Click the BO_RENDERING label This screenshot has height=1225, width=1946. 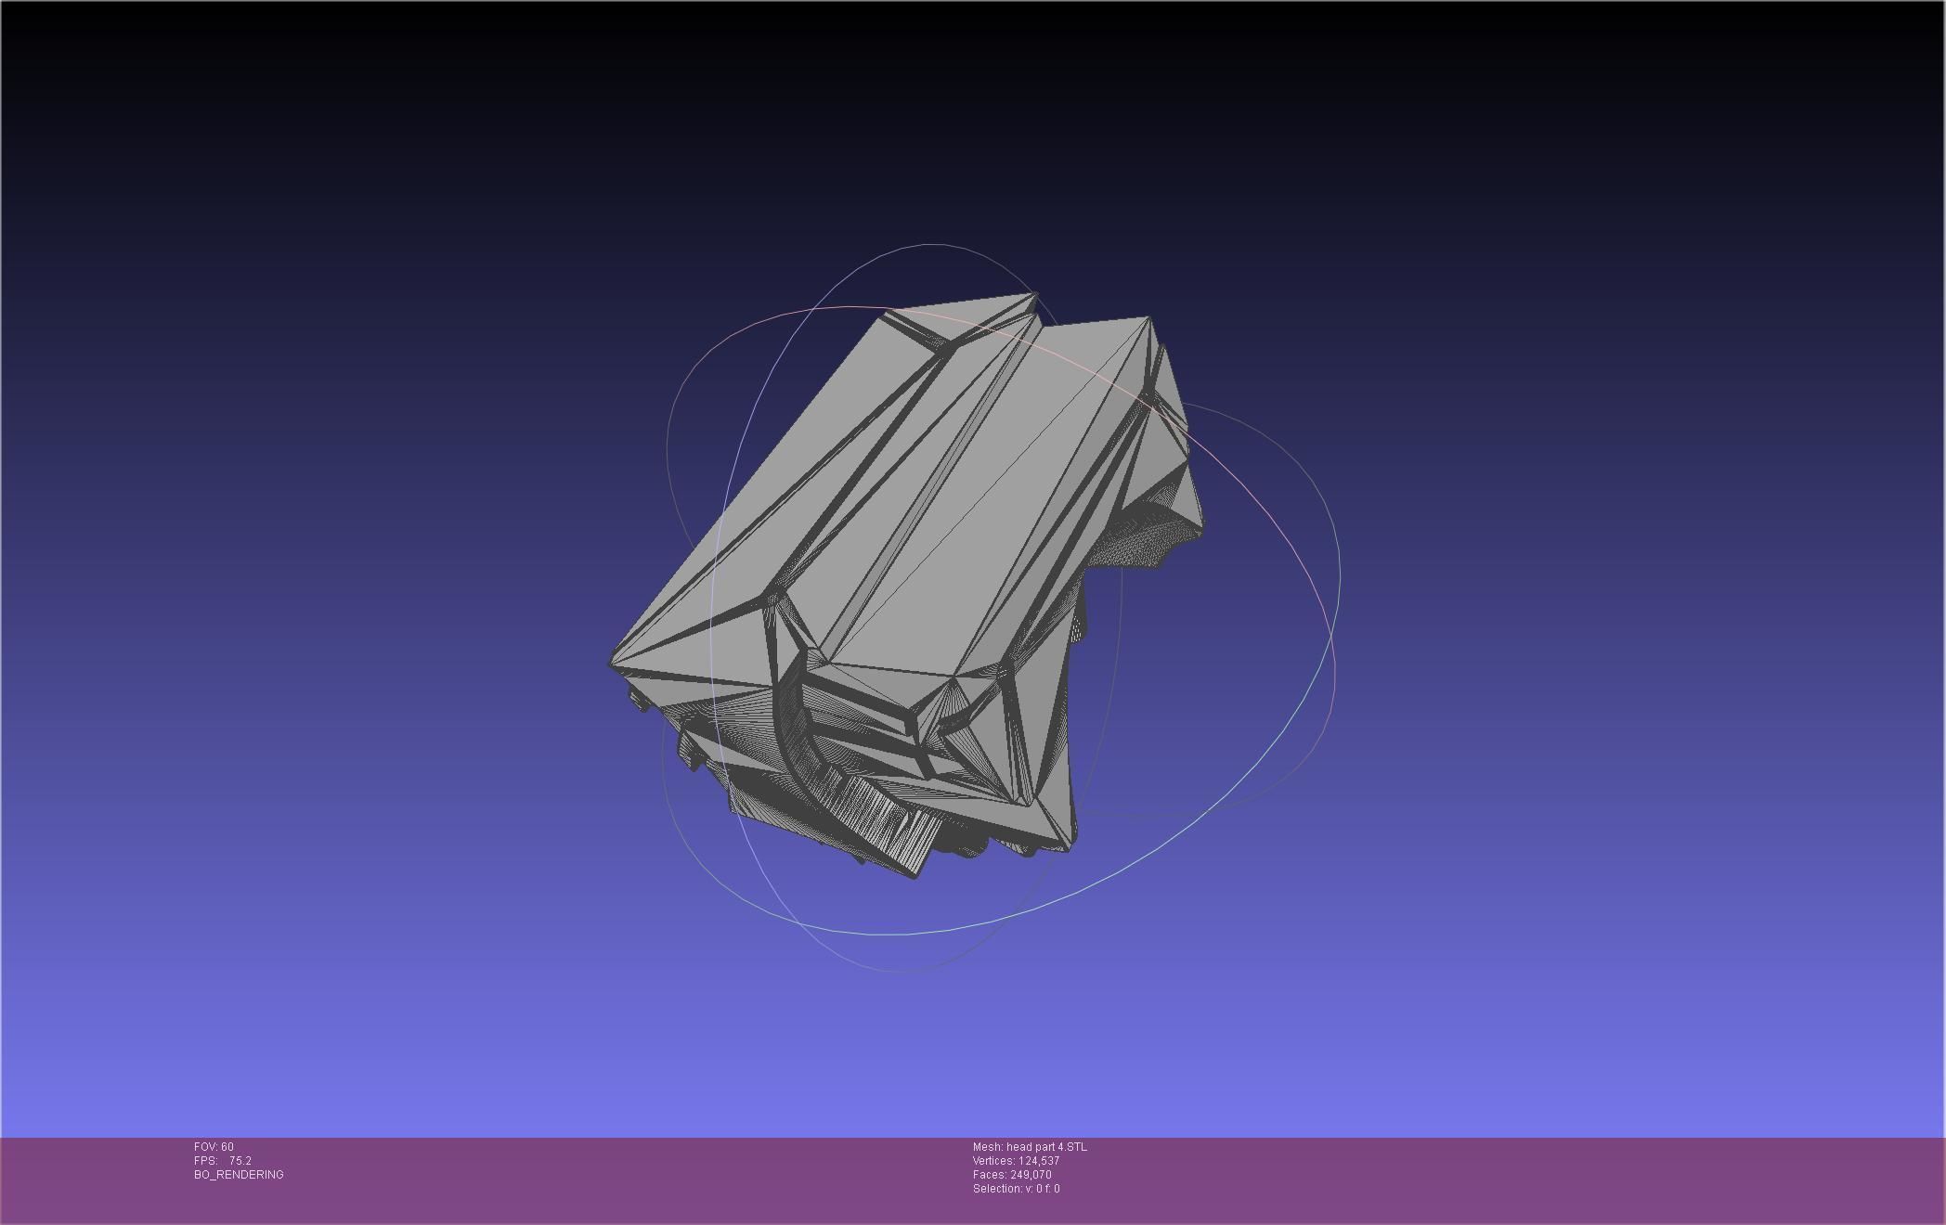tap(239, 1175)
